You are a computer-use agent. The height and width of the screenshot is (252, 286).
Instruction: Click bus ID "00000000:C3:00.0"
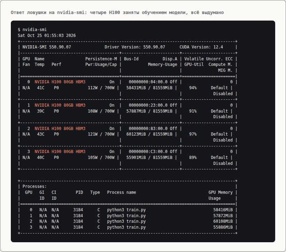148,152
